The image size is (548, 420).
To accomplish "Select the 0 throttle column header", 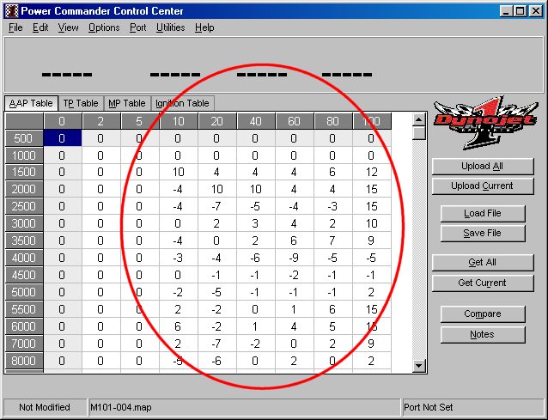I will (62, 121).
